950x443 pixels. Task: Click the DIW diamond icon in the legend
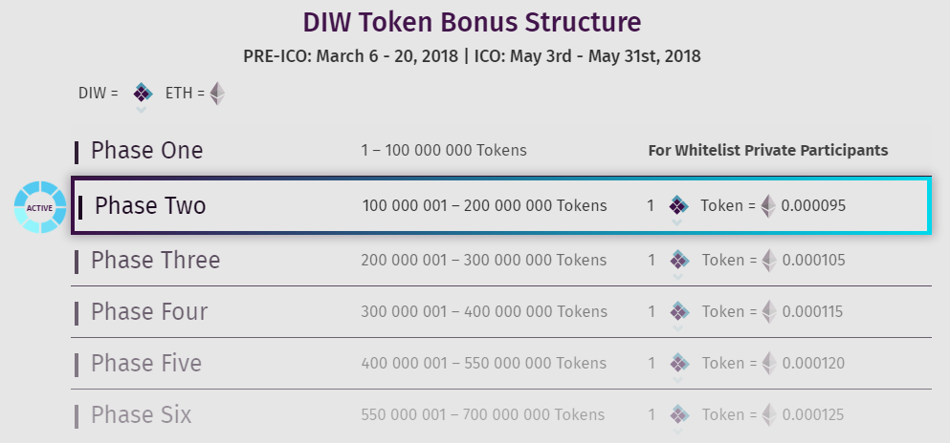coord(143,93)
